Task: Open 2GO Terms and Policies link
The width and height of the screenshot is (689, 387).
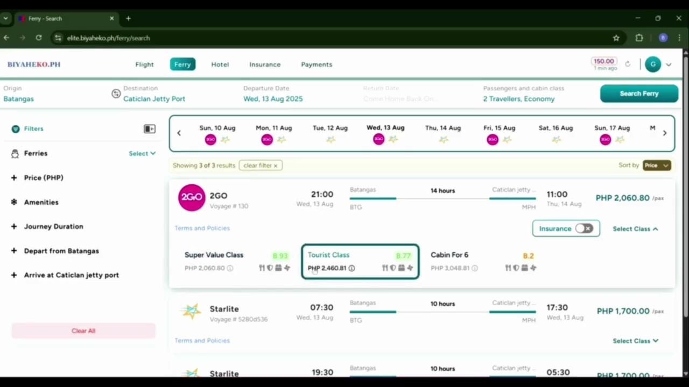Action: 202,228
